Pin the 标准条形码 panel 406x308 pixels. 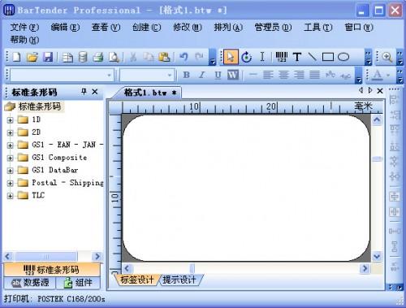pos(84,92)
